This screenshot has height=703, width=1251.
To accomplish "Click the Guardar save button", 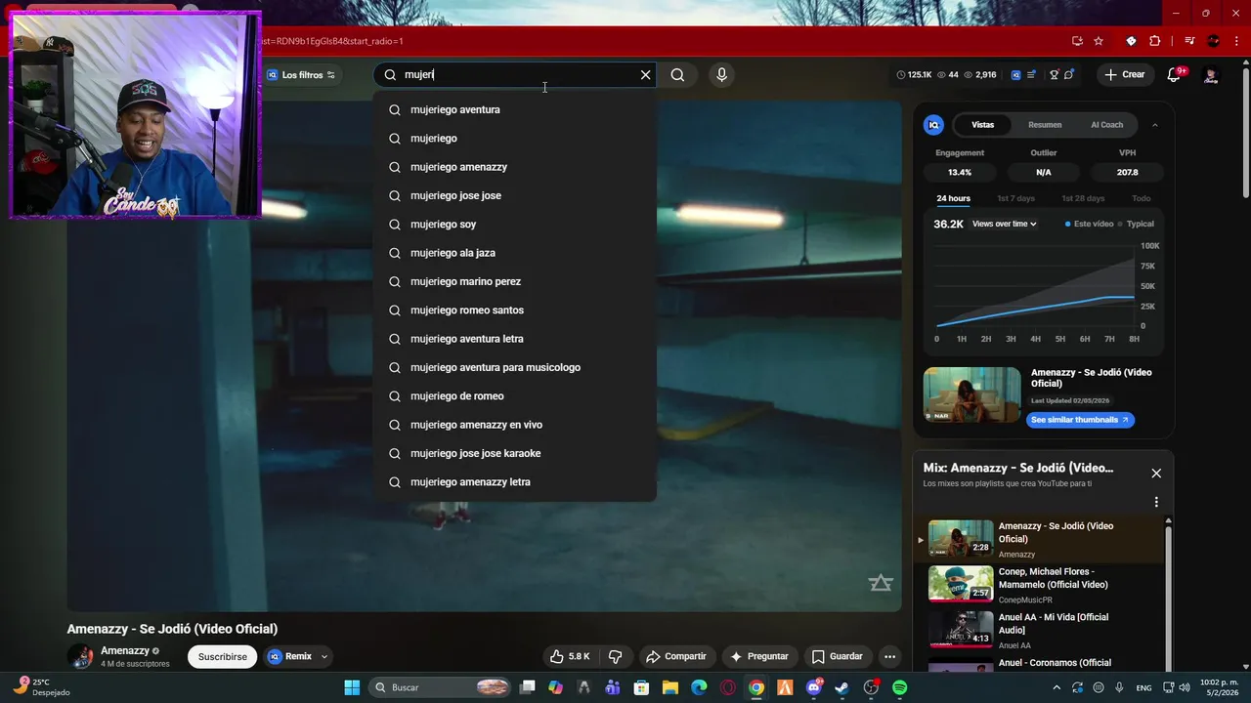I will (x=838, y=656).
